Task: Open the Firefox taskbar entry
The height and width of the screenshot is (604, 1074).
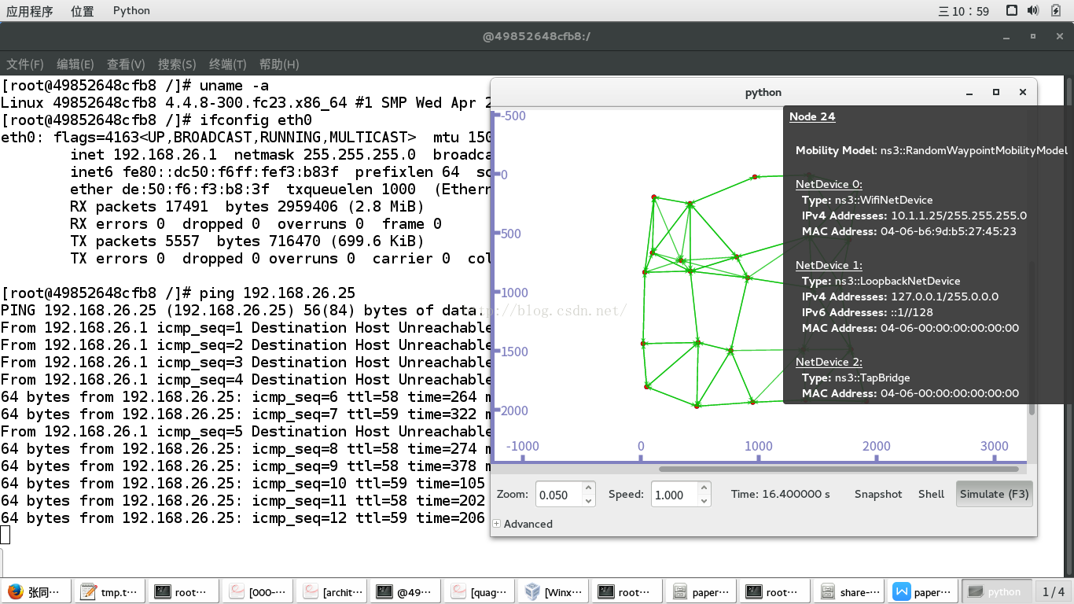Action: 36,592
